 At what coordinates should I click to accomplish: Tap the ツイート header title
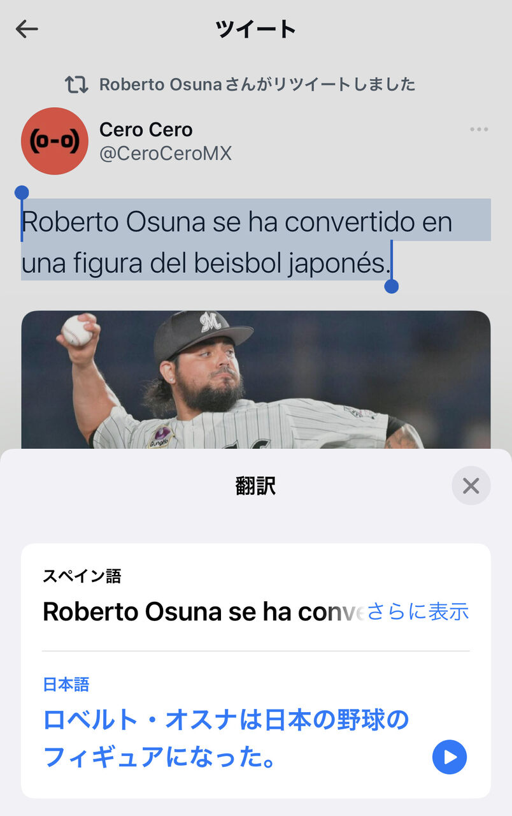pyautogui.click(x=256, y=29)
